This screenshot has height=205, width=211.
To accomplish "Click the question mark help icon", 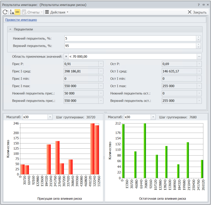I will 198,5.
